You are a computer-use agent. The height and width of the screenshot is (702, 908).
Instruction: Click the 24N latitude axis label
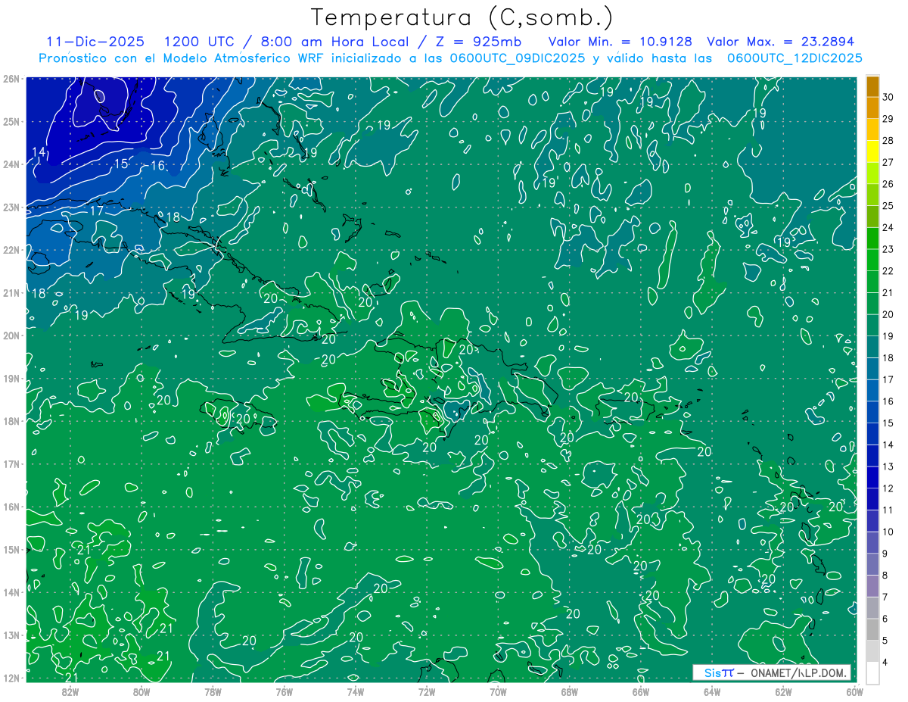(x=11, y=164)
